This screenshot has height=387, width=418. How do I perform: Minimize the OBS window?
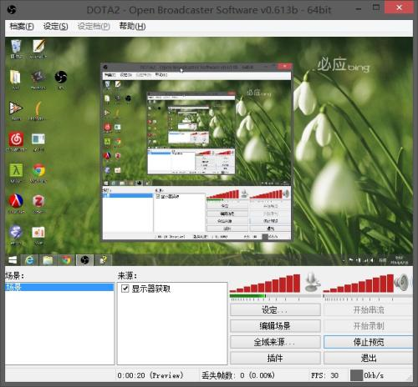click(359, 9)
